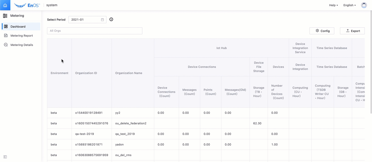Image resolution: width=372 pixels, height=162 pixels.
Task: Click organization ID o15440019128491
Action: (89, 113)
